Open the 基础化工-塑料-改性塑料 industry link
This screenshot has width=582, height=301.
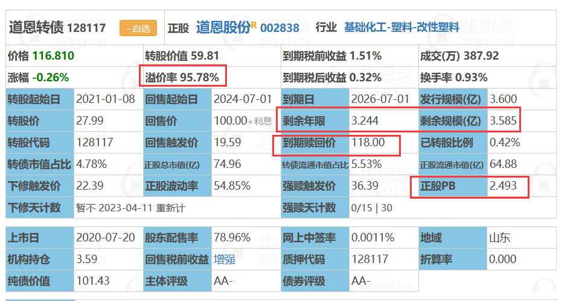(401, 28)
